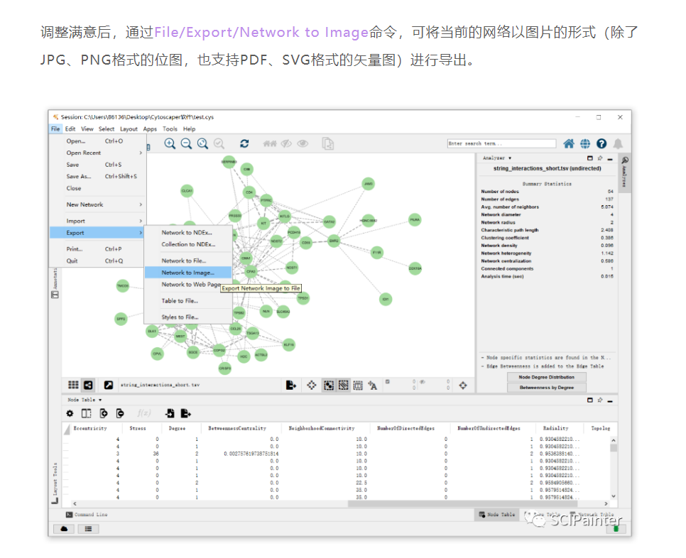
Task: Open the globe web icon
Action: coord(585,143)
